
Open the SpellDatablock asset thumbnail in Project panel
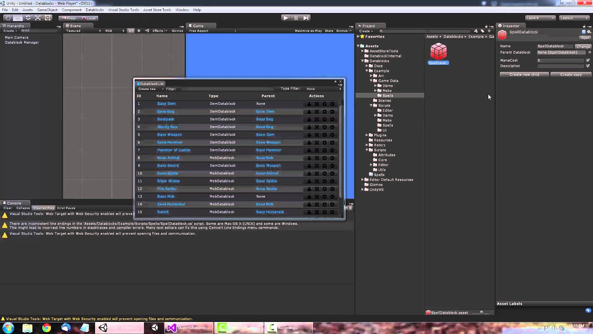(x=438, y=52)
